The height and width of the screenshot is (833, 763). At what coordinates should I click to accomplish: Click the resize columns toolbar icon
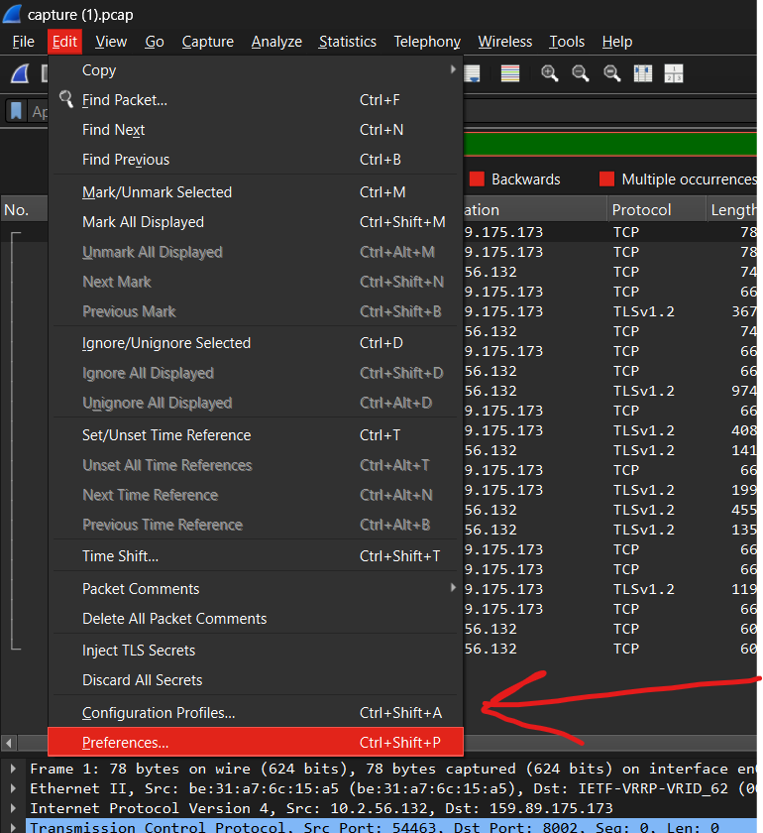(x=642, y=73)
